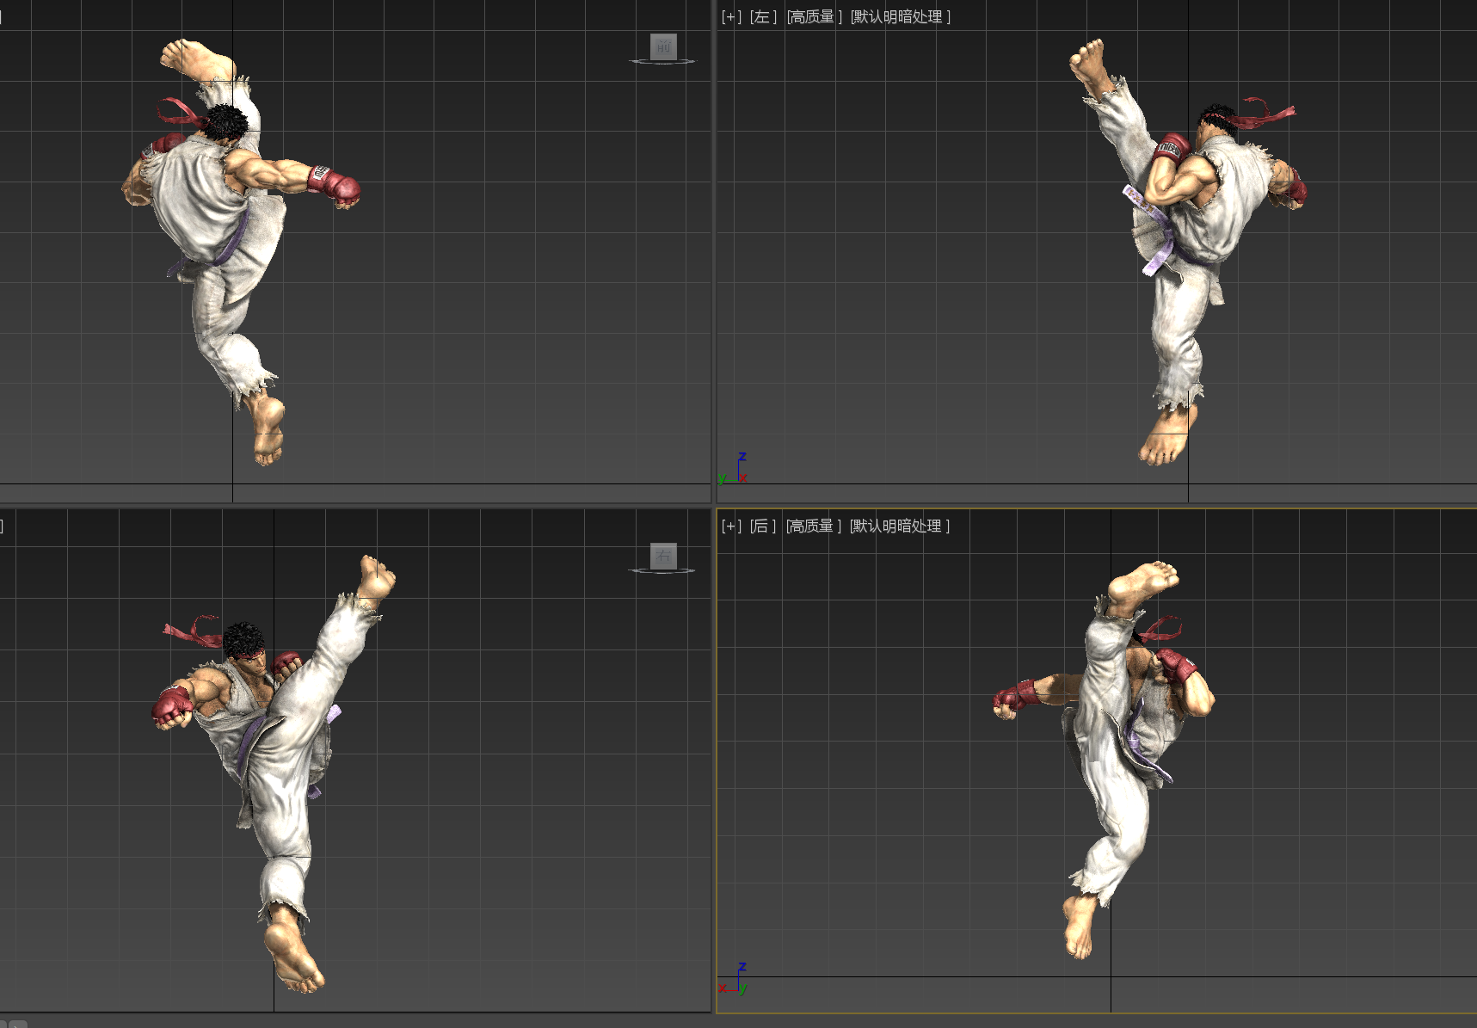The width and height of the screenshot is (1477, 1028).
Task: Click compass ring under the 右 ViewCube
Action: tap(662, 571)
